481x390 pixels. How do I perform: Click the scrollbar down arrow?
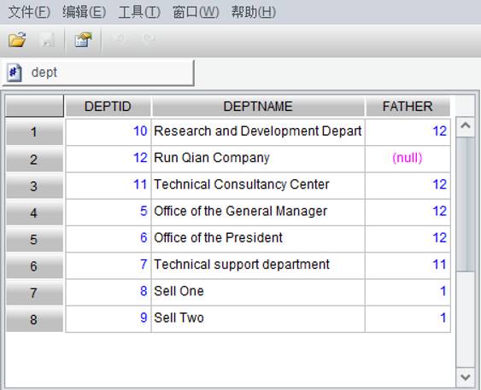pyautogui.click(x=466, y=377)
